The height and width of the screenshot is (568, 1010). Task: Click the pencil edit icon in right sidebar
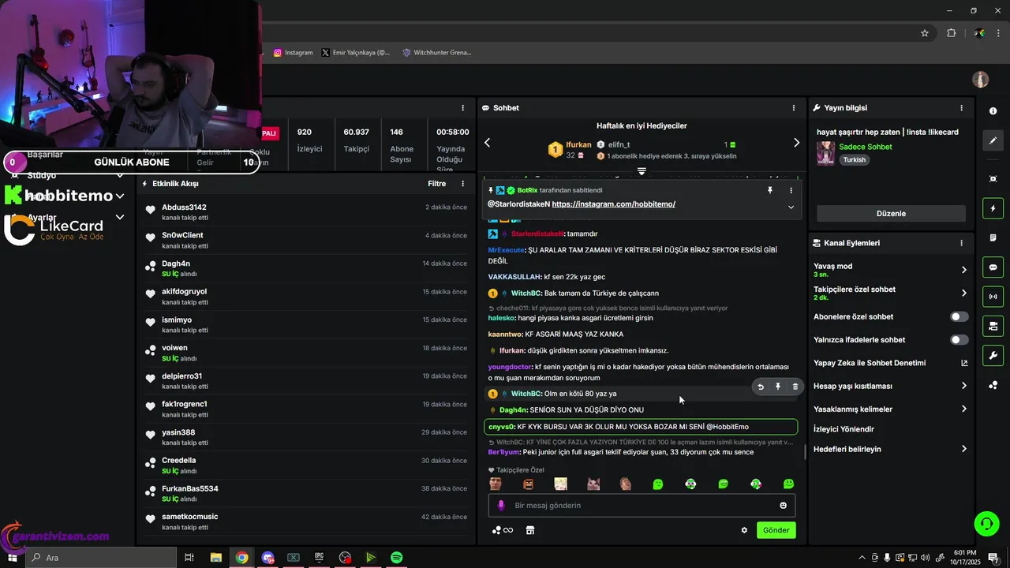pos(993,140)
